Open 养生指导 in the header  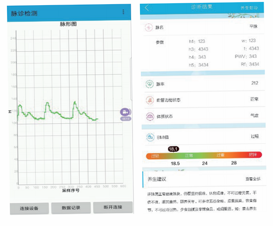coord(249,8)
